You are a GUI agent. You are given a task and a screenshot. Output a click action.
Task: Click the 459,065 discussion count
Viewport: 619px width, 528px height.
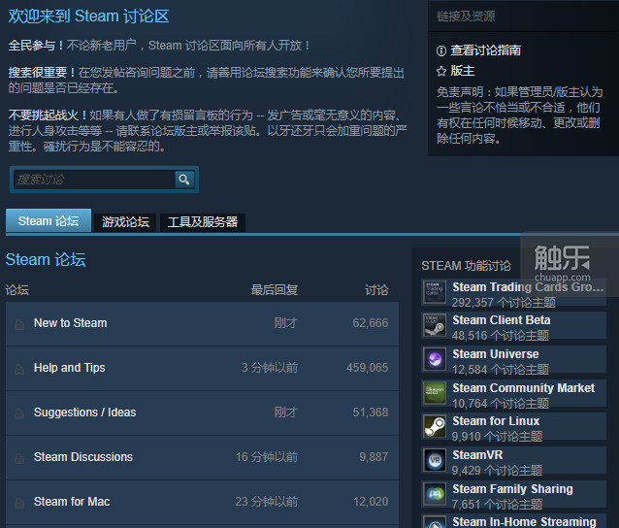click(367, 368)
